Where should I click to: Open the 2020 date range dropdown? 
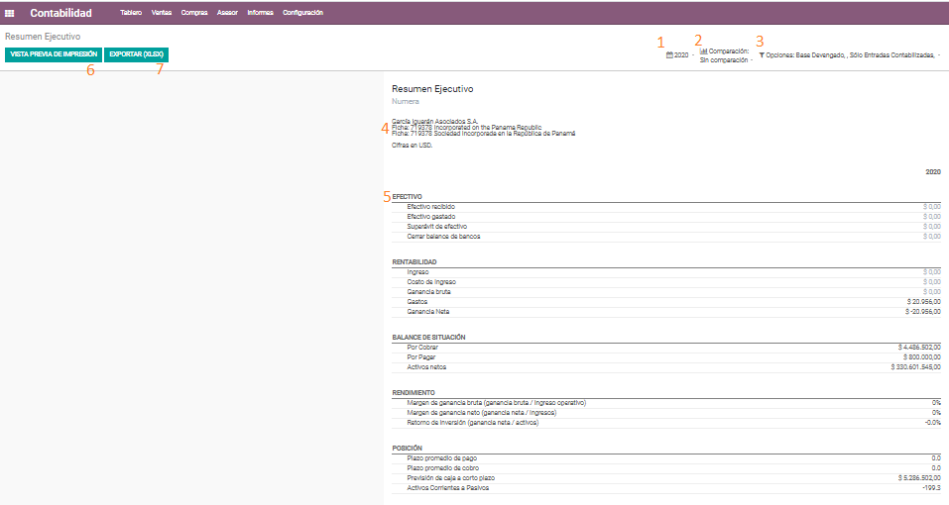coord(680,55)
